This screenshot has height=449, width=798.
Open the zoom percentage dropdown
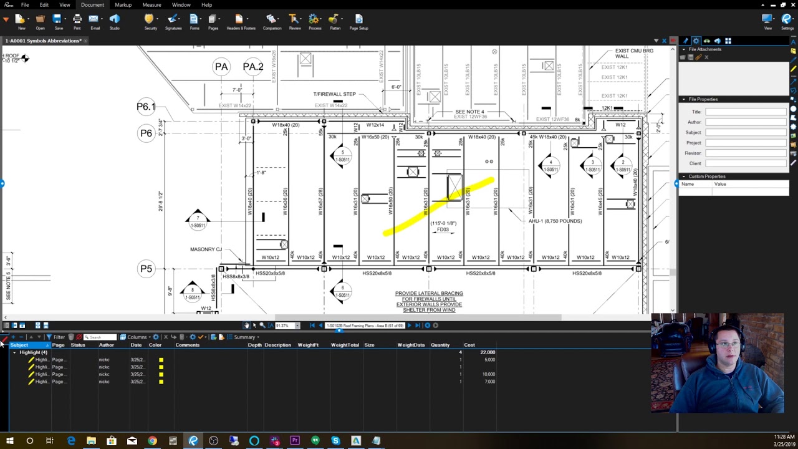[297, 325]
